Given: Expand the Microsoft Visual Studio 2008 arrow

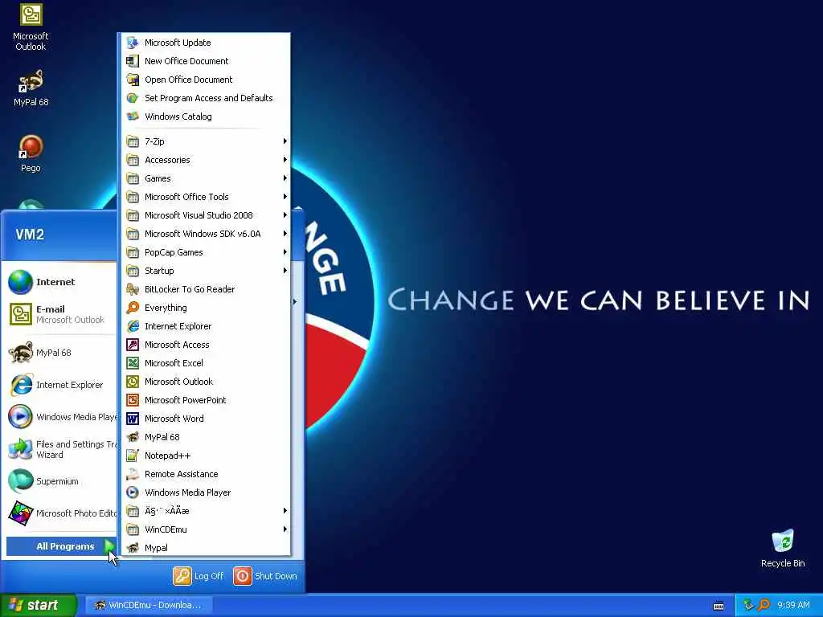Looking at the screenshot, I should (x=285, y=215).
